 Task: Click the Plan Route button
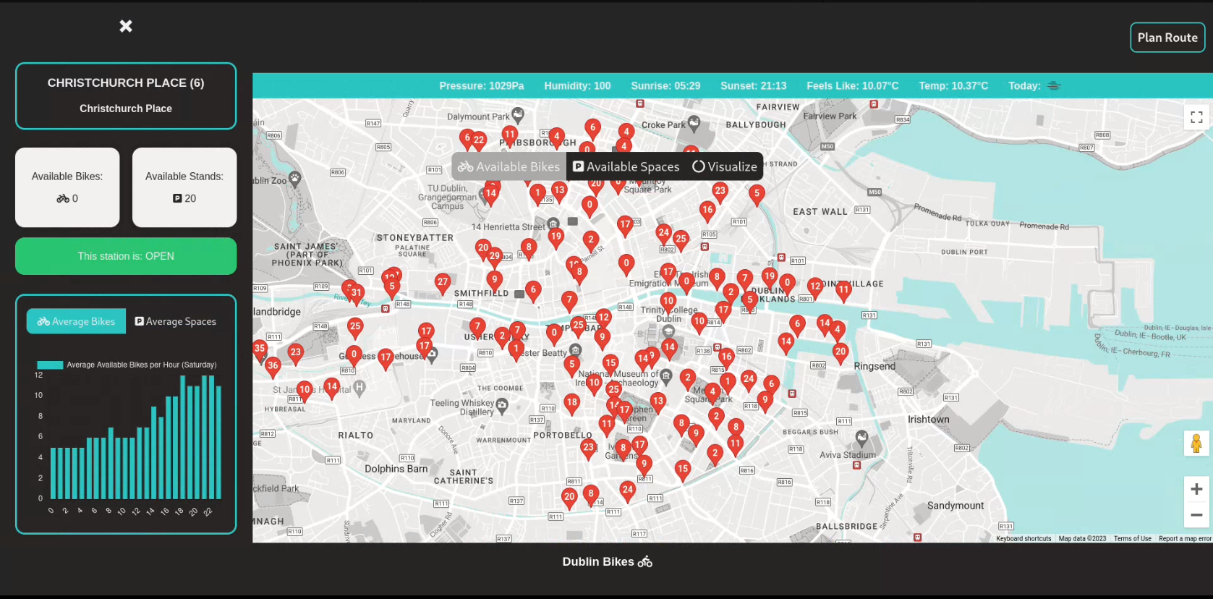(x=1167, y=38)
